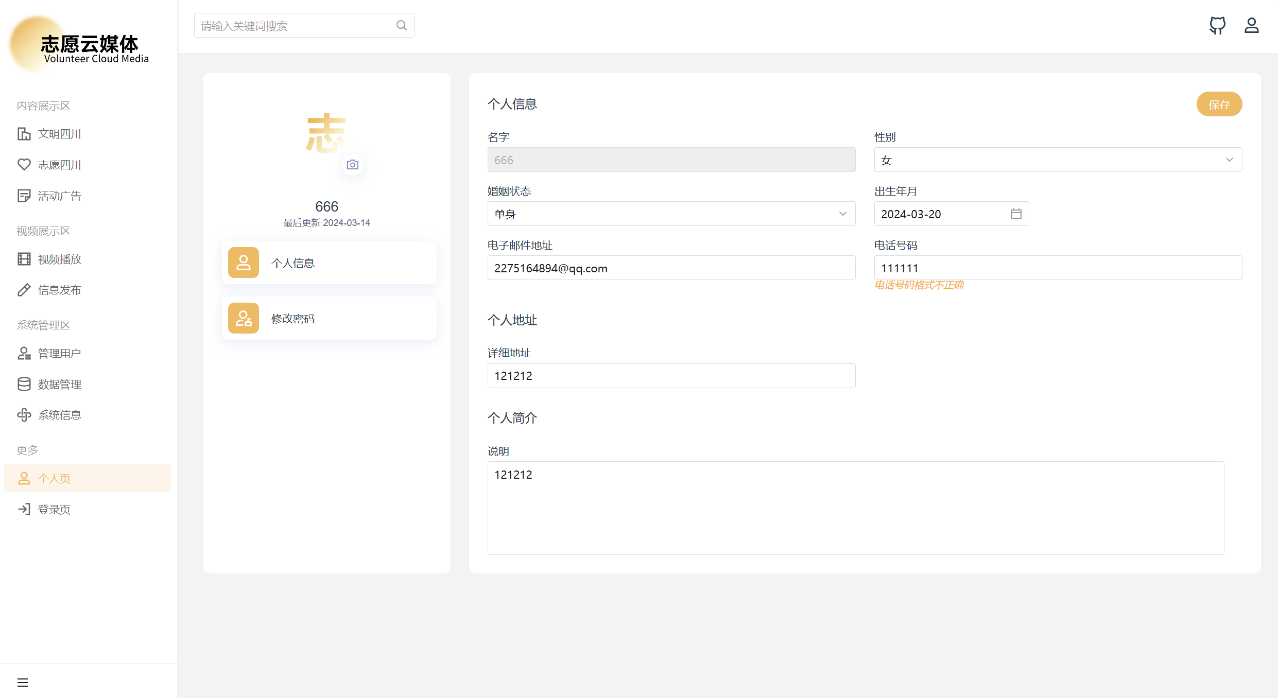The height and width of the screenshot is (698, 1278).
Task: Select 数据管理 sidebar entry
Action: point(60,385)
